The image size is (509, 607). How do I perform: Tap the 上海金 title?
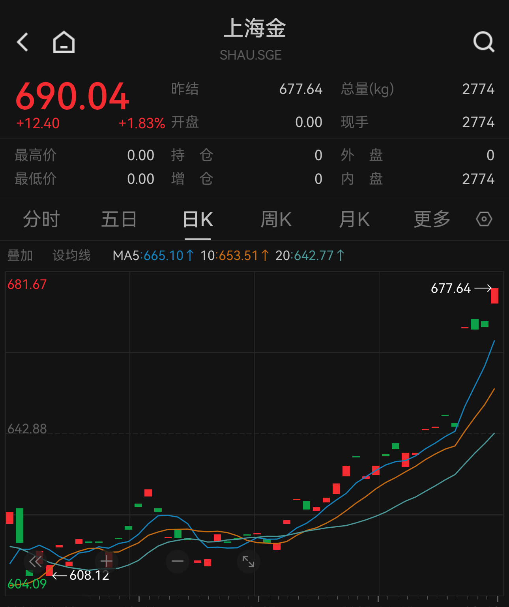254,28
